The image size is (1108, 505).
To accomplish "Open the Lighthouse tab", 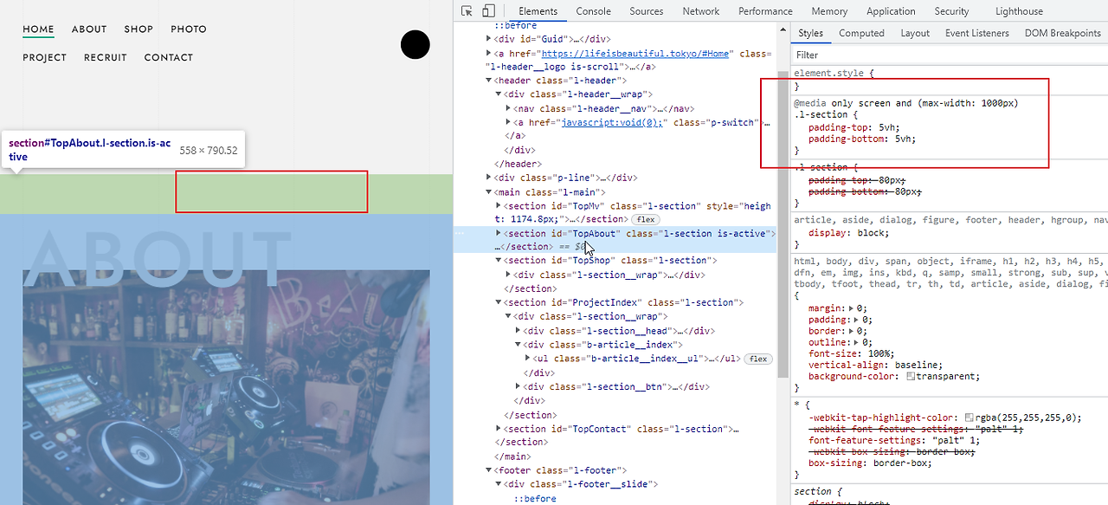I will point(1019,11).
